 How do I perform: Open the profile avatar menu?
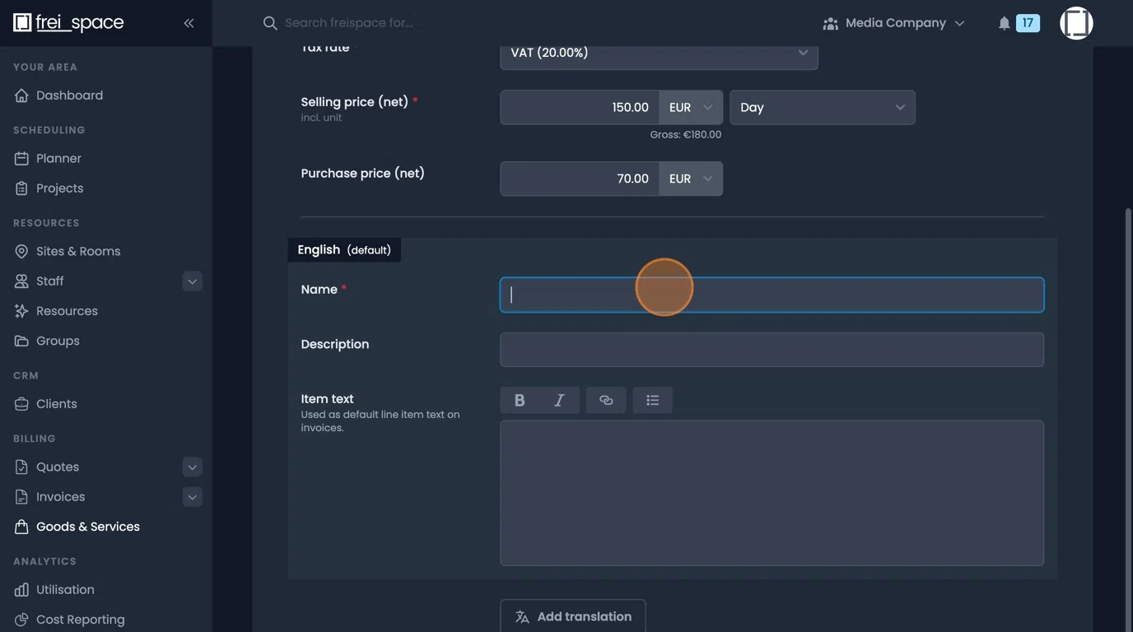(x=1076, y=22)
